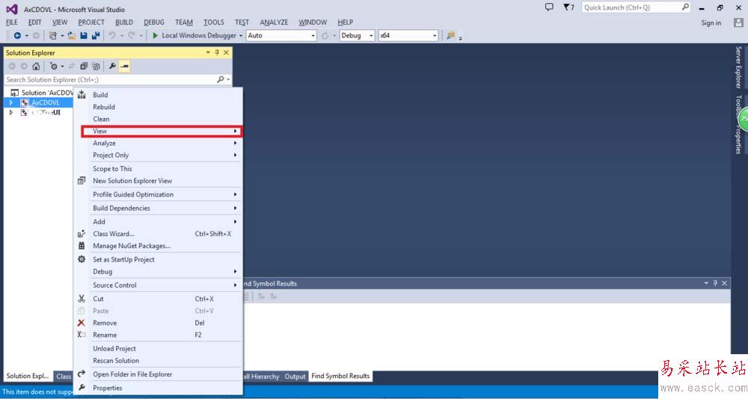The width and height of the screenshot is (748, 399).
Task: Click the Pending Changes Filter icon
Action: tap(54, 66)
